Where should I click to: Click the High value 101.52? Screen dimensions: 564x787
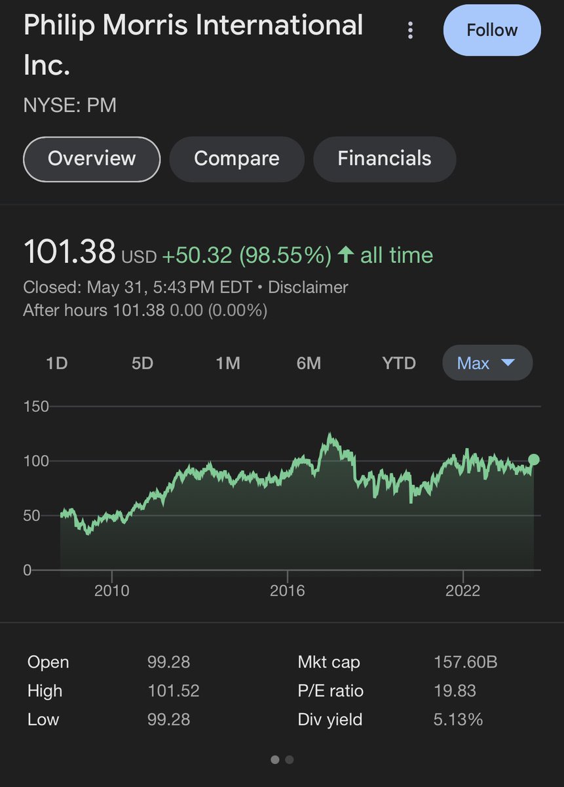click(174, 691)
